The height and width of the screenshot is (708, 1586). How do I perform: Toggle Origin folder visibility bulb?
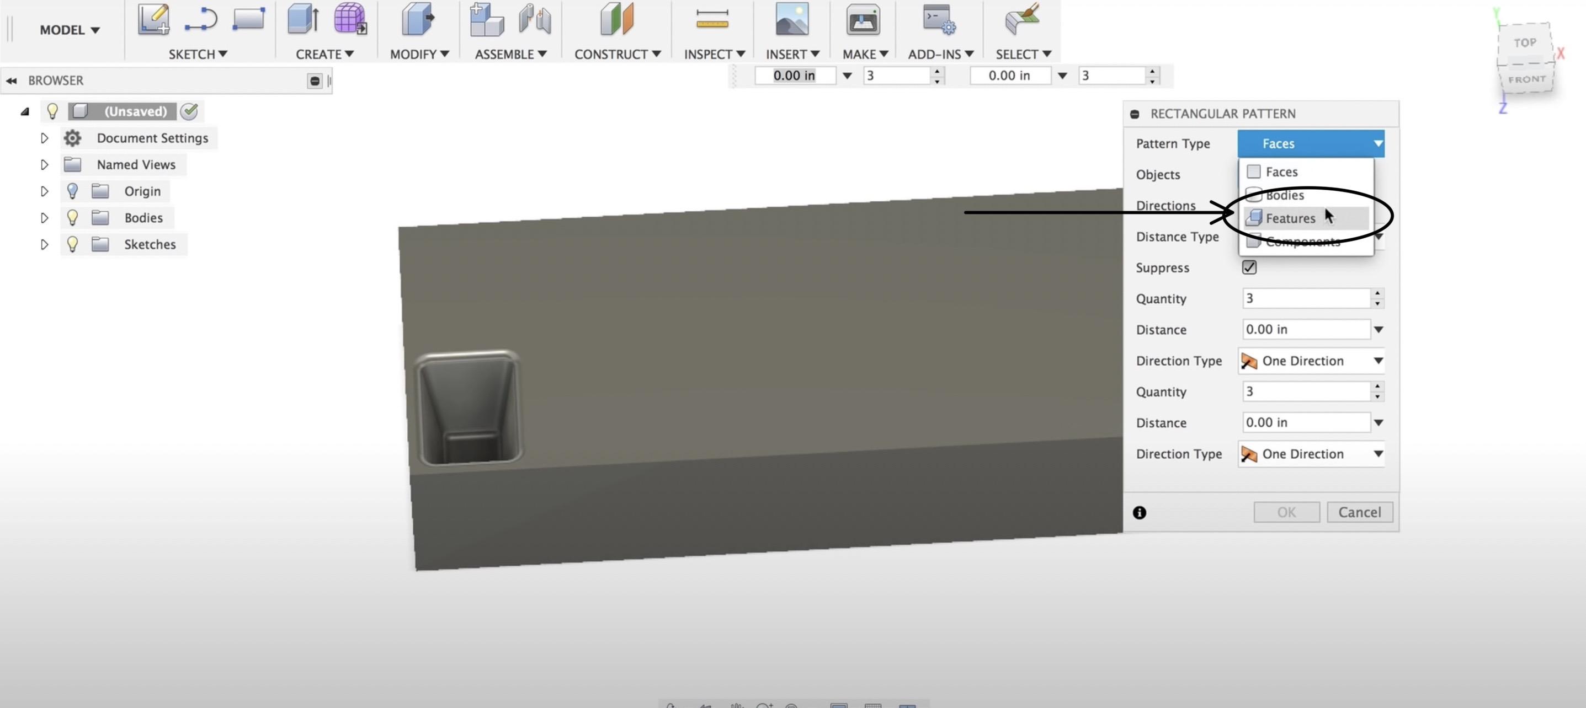73,191
